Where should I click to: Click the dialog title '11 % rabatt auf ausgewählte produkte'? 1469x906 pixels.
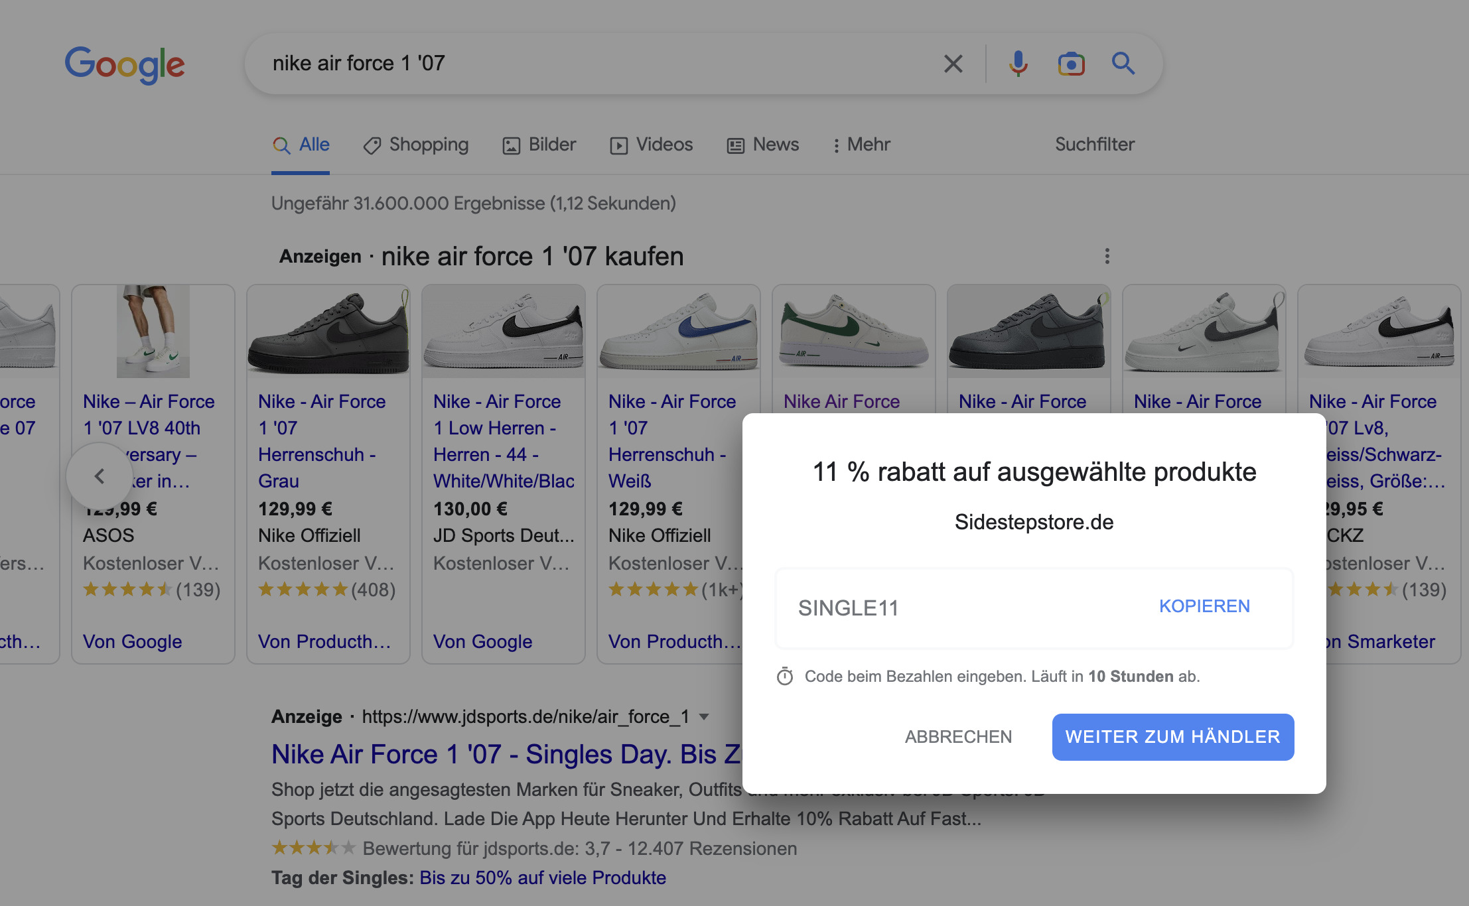click(x=1034, y=472)
